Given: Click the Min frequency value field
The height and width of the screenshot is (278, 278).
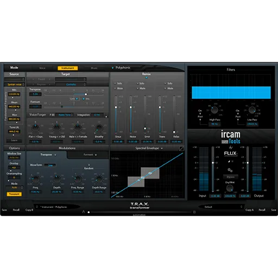Looking at the screenshot, I should pyautogui.click(x=14, y=94).
